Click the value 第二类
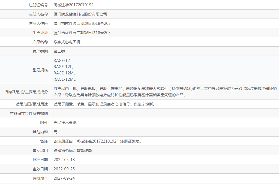 (59, 51)
